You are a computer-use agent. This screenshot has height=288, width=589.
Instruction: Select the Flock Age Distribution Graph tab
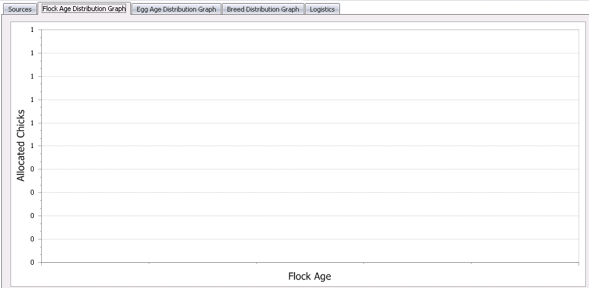84,9
